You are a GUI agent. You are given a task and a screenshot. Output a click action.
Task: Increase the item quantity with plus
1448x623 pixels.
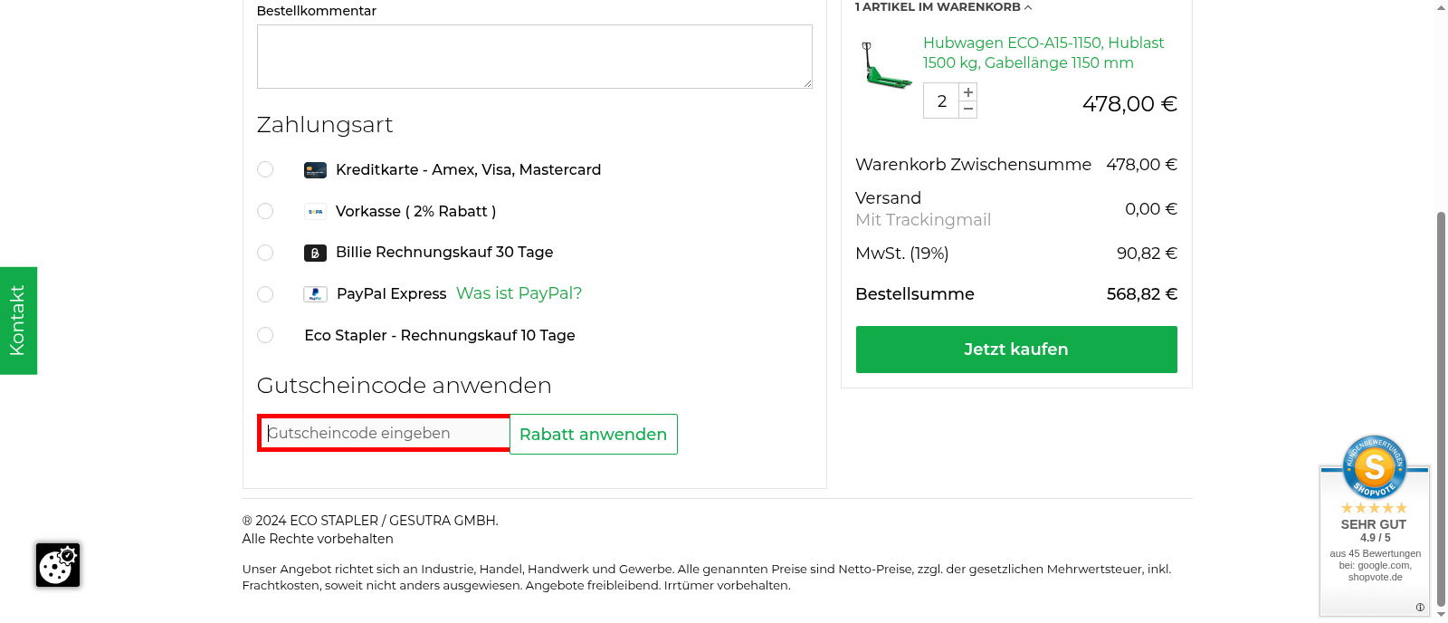click(x=968, y=92)
